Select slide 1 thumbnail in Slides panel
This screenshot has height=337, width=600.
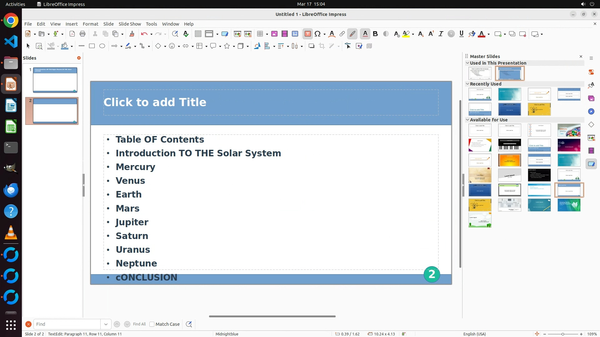click(x=55, y=80)
